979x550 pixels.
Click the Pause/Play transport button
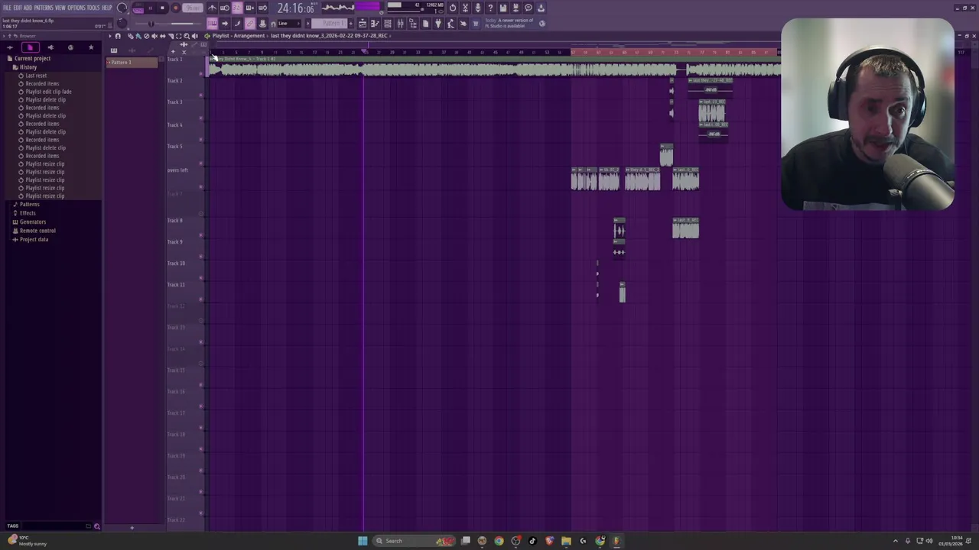click(151, 8)
